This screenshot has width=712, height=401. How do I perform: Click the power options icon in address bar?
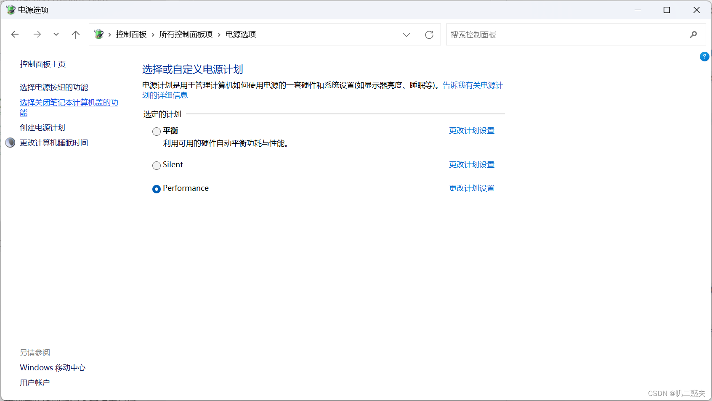pos(99,34)
